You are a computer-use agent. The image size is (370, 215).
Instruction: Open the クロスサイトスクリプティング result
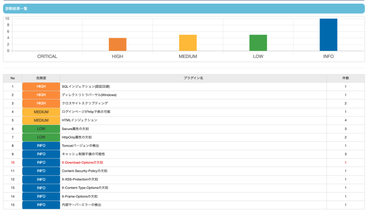click(x=184, y=103)
